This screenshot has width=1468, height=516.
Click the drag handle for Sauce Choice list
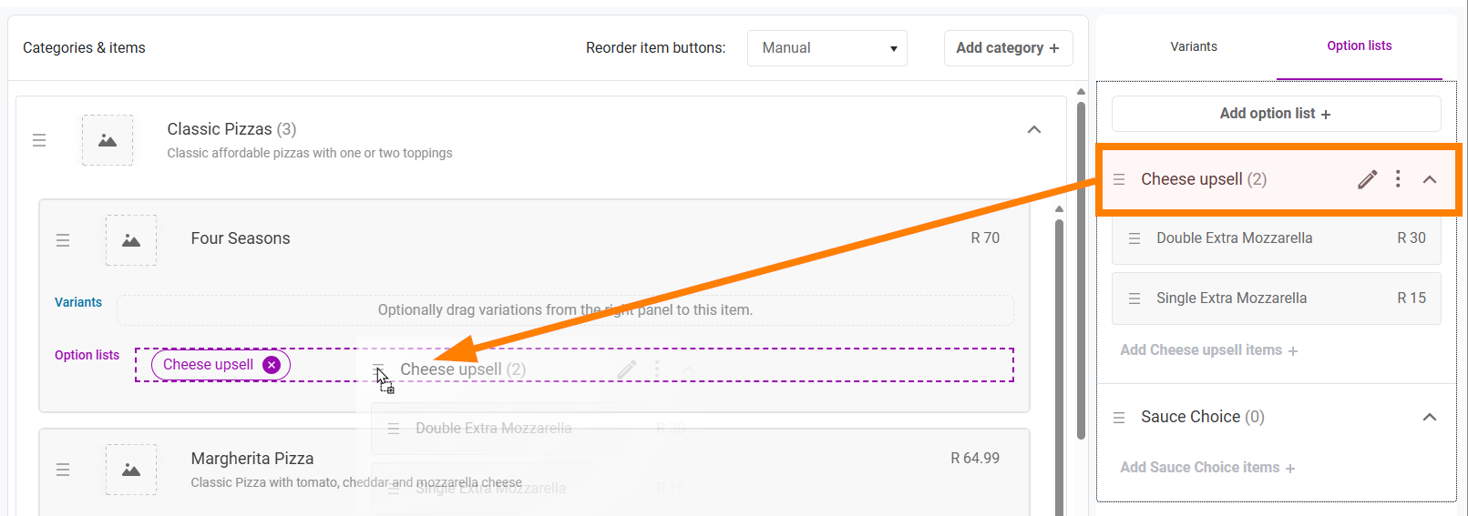point(1119,418)
